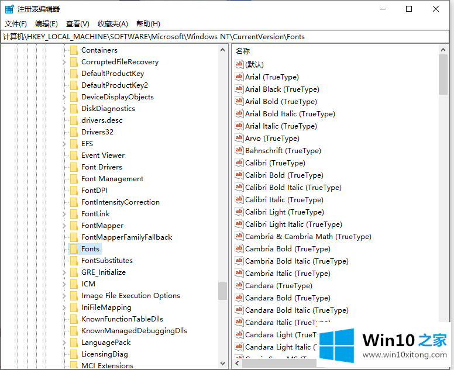
Task: Select the FontDPI folder icon
Action: pyautogui.click(x=74, y=191)
